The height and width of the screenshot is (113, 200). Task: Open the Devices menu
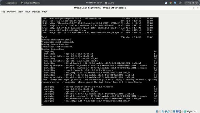click(36, 12)
